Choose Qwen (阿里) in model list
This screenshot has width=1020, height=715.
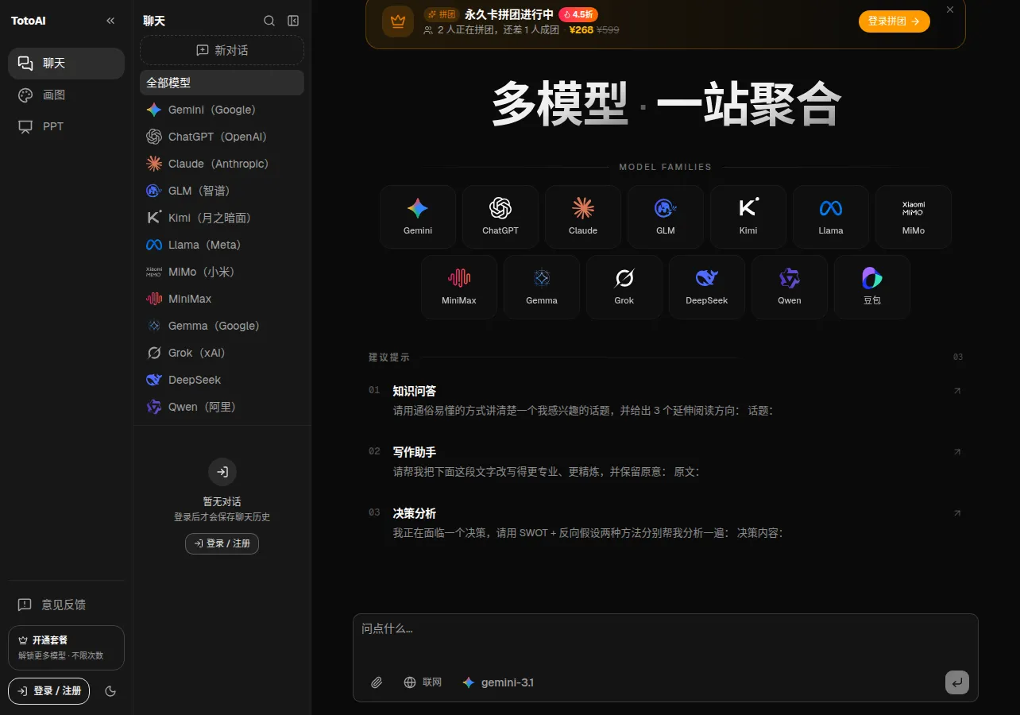(x=222, y=407)
